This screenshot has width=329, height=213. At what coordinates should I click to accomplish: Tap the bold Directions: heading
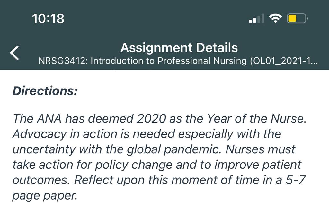pos(45,91)
